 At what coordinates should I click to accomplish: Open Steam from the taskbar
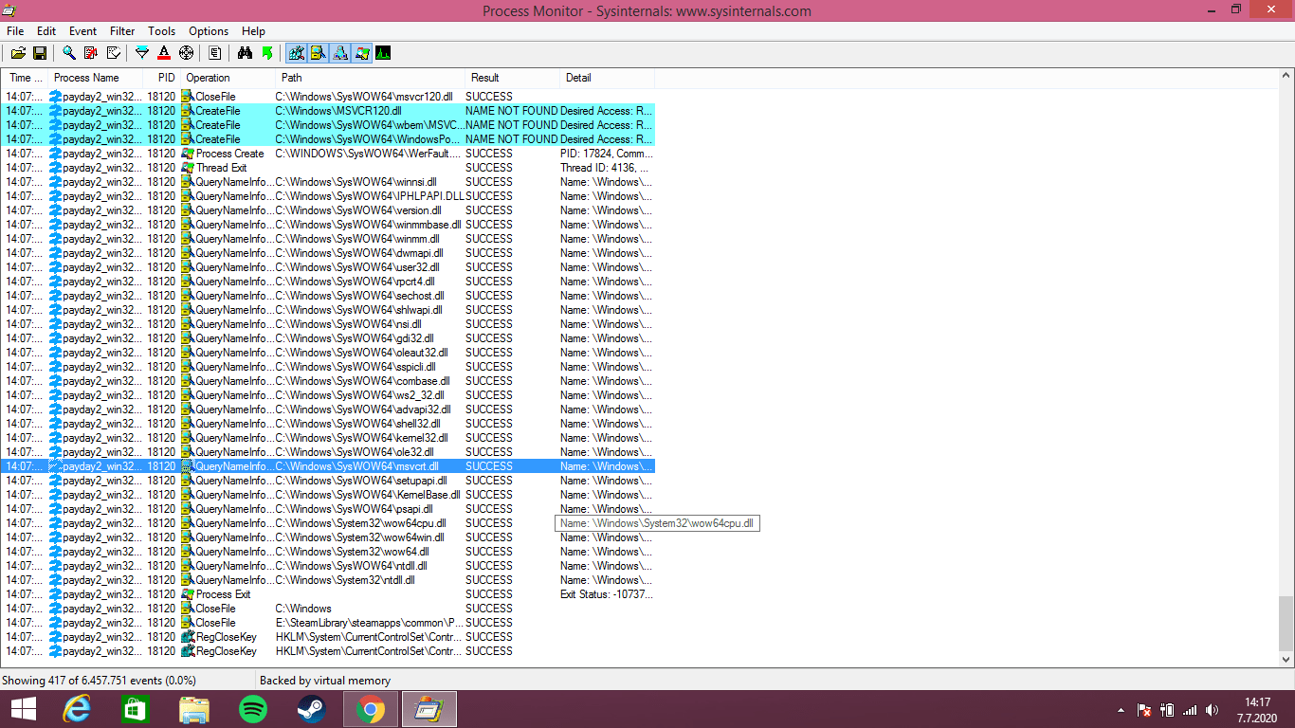click(x=311, y=709)
